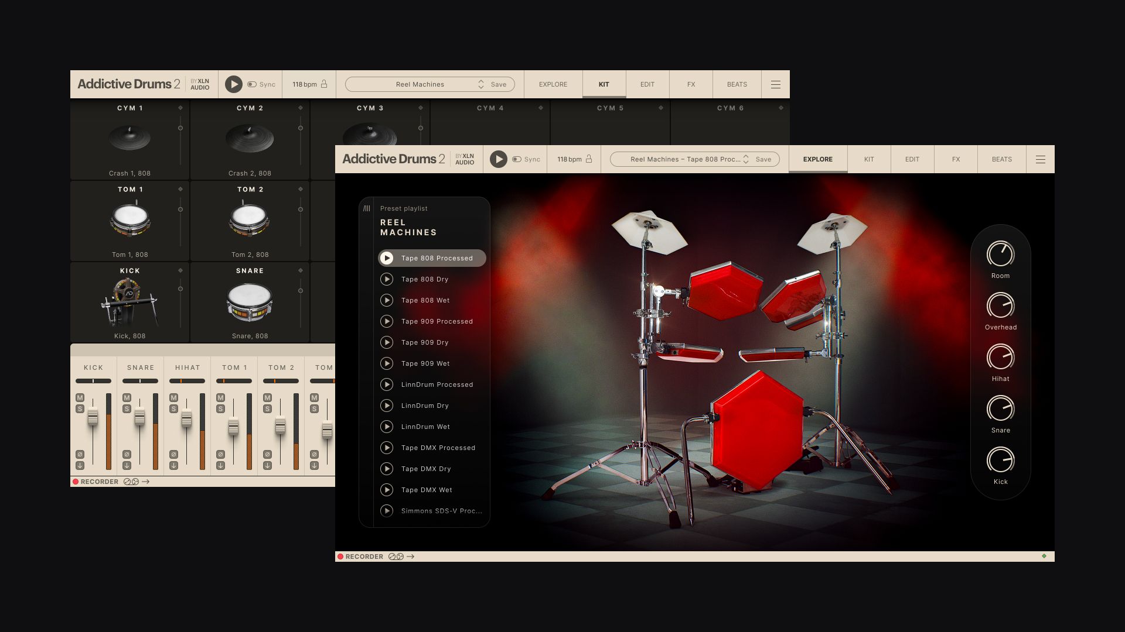The width and height of the screenshot is (1125, 632).
Task: Open hamburger menu in back Kit window
Action: coord(776,84)
